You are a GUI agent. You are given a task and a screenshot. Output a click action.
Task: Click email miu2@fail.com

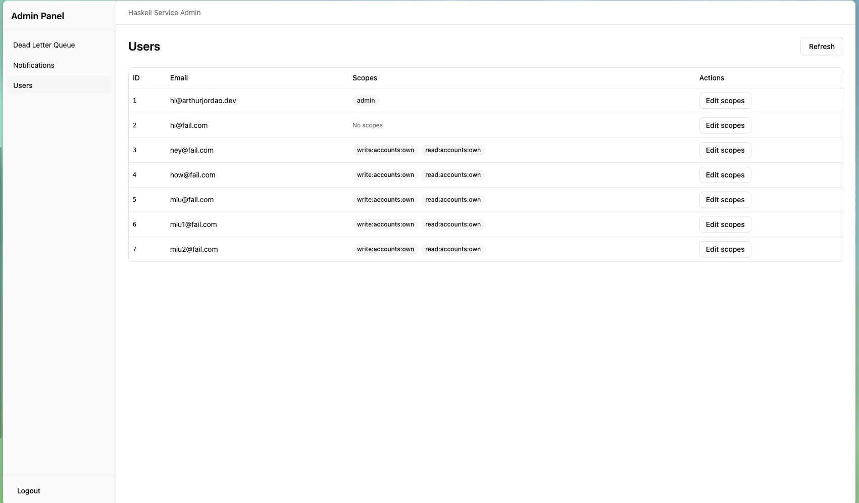[x=194, y=249]
